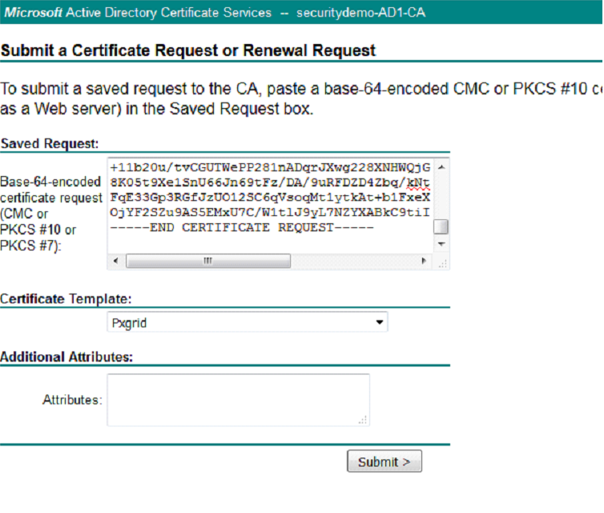This screenshot has width=604, height=513.
Task: Click the scroll left arrow of Saved Request box
Action: tap(115, 261)
